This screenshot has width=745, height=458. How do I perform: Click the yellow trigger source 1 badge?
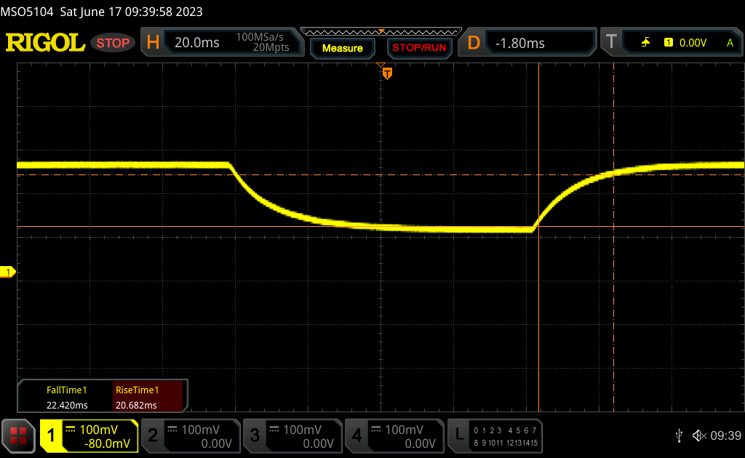(x=669, y=43)
